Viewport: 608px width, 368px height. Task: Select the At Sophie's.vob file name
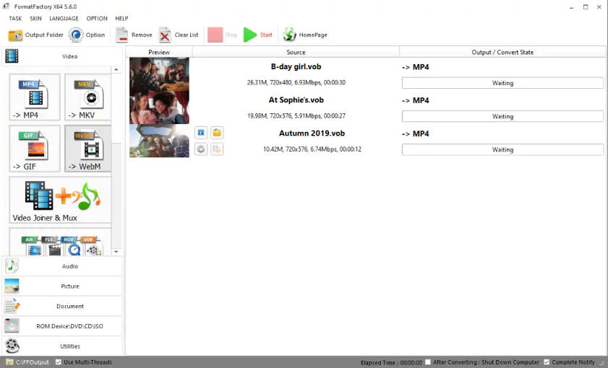pos(296,100)
